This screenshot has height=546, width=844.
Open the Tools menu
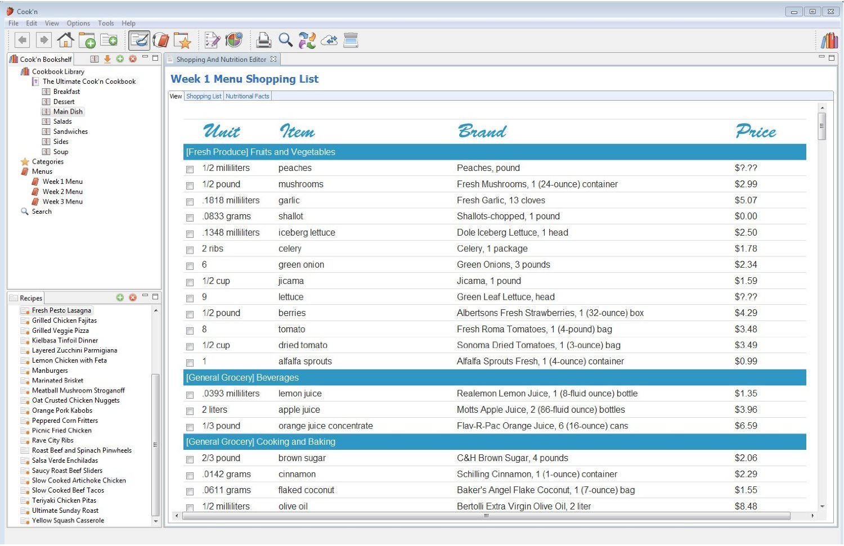pos(106,23)
